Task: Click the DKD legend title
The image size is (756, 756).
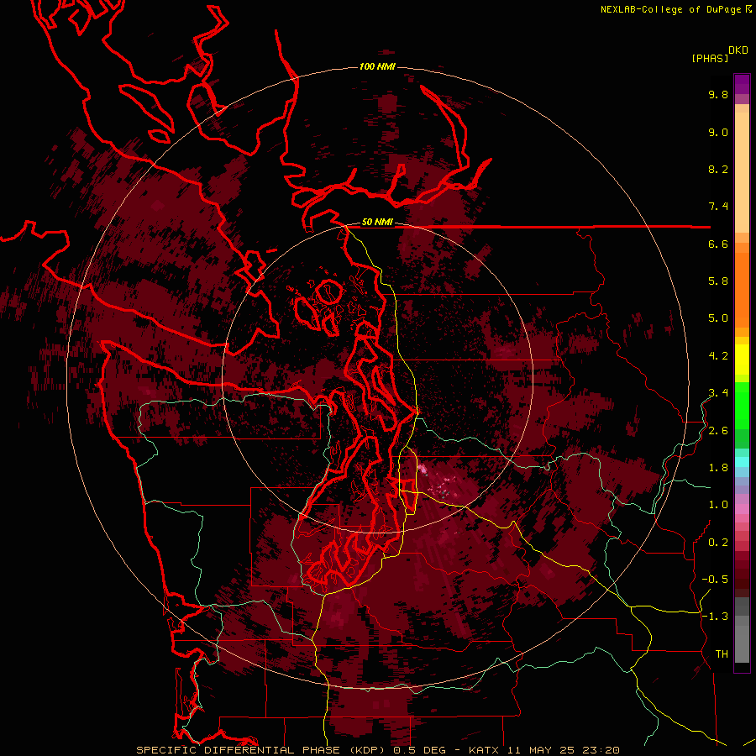Action: coord(738,50)
